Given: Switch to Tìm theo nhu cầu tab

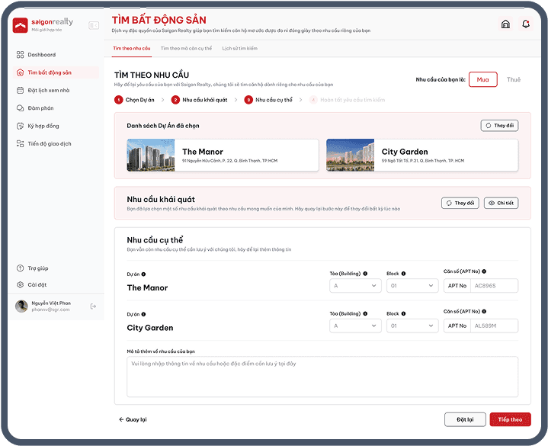Looking at the screenshot, I should click(132, 48).
